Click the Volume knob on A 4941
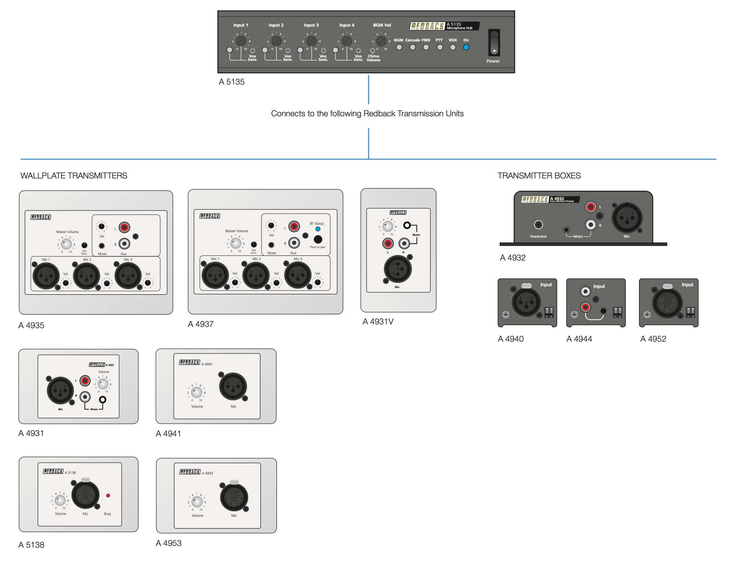Screen dimensions: 733x565 (x=196, y=392)
